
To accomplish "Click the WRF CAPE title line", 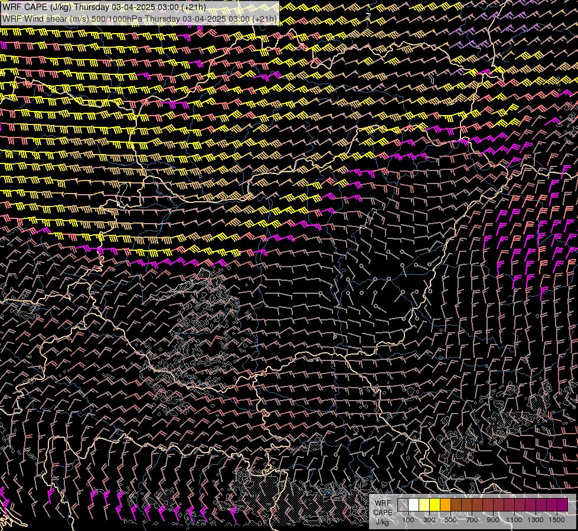I will [104, 7].
